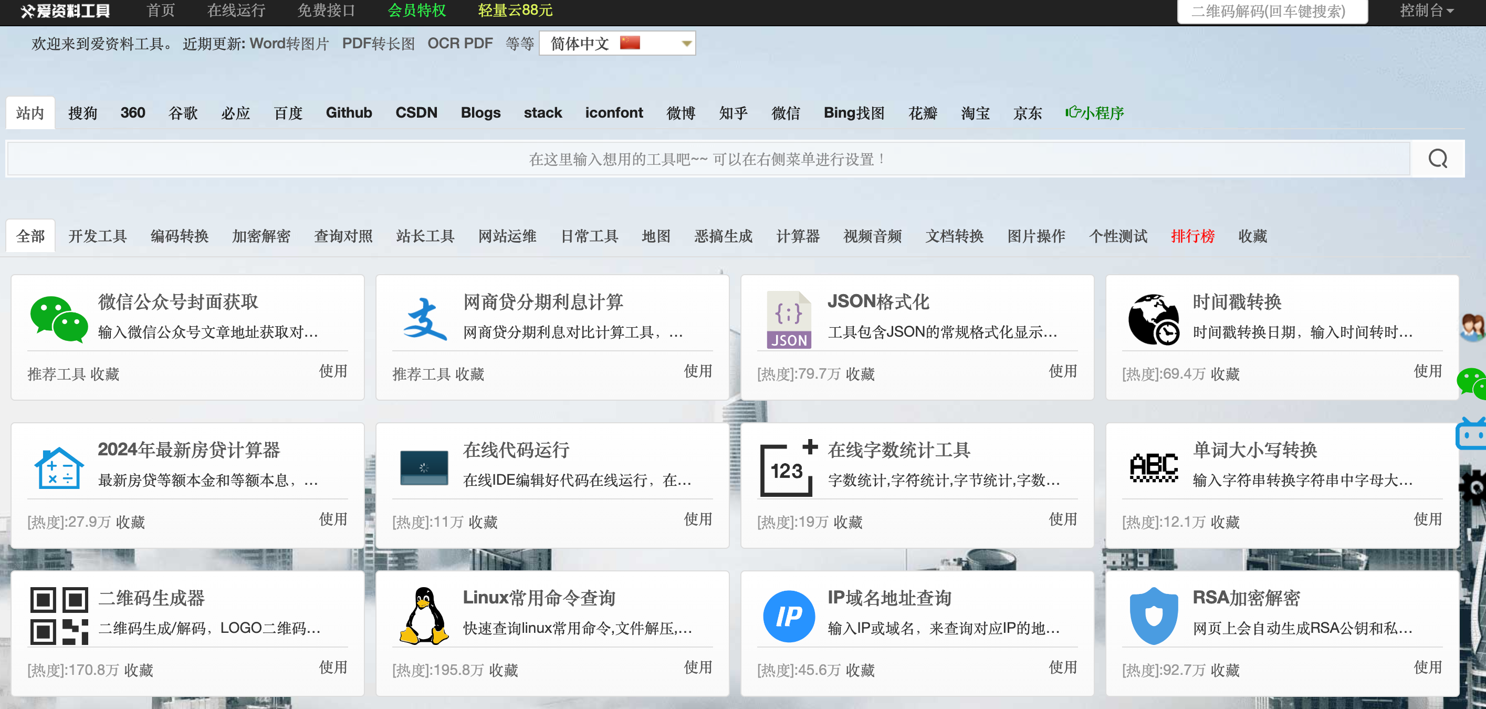Click the WeChat cover tool green icon
1486x709 pixels.
point(59,319)
